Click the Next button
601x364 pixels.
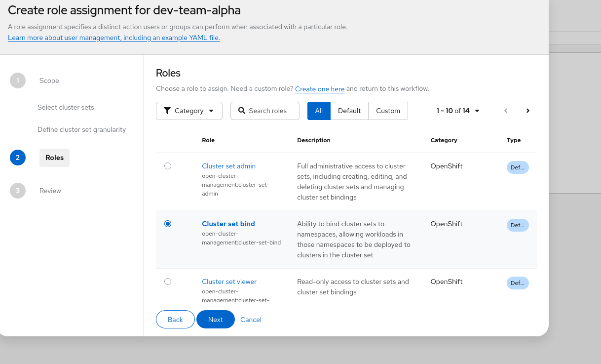215,320
